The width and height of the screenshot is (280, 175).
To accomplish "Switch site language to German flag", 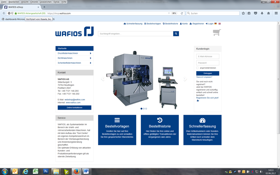I will click(216, 24).
